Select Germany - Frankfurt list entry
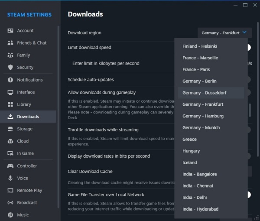This screenshot has height=221, width=260. click(x=211, y=104)
